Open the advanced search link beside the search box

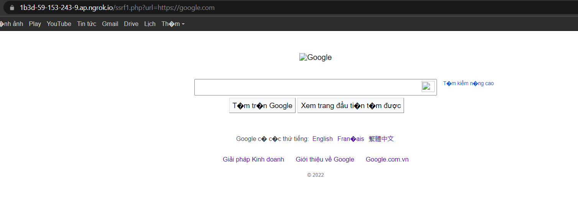(x=468, y=83)
